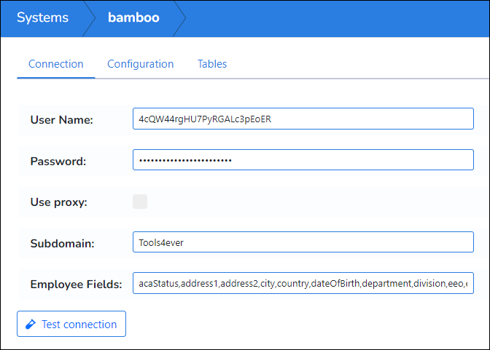Click the "User Name:" label
Screen dimensions: 490x350
[62, 119]
